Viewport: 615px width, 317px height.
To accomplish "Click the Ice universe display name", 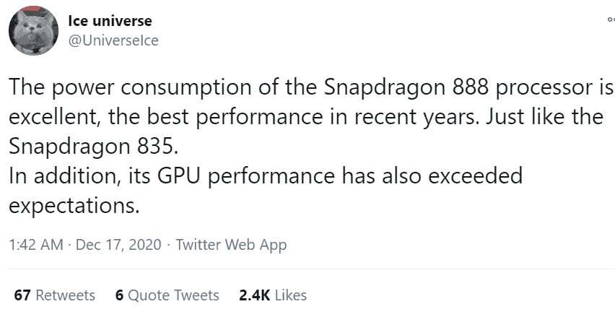I will pyautogui.click(x=110, y=21).
